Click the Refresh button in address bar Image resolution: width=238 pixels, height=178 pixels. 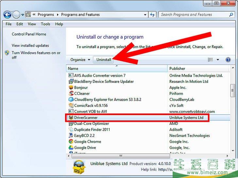(x=152, y=15)
